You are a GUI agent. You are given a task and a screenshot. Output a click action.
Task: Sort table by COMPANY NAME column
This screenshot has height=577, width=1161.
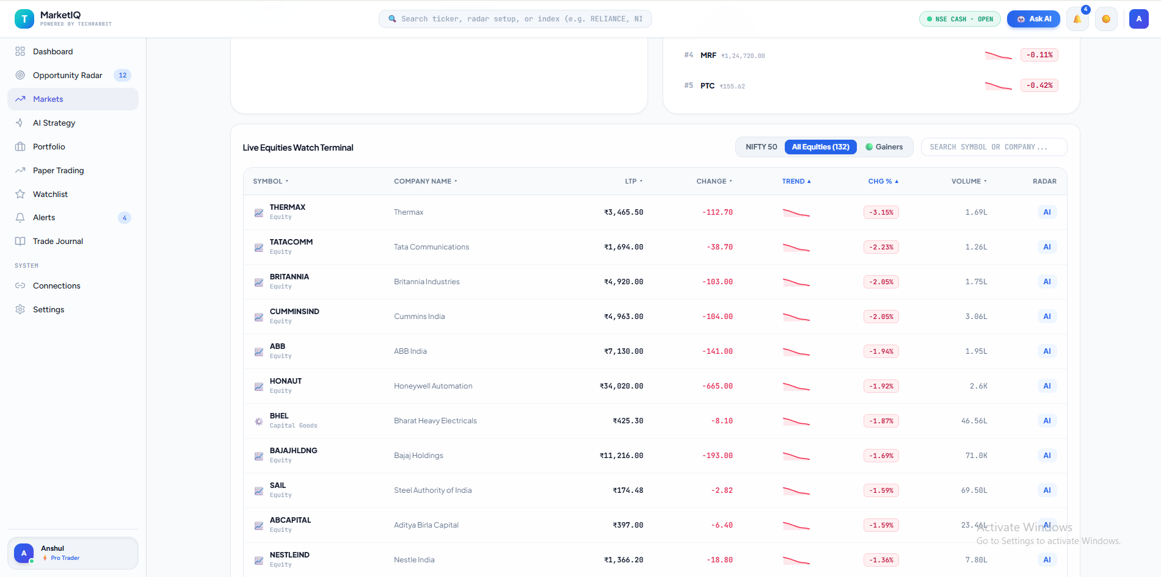tap(425, 182)
